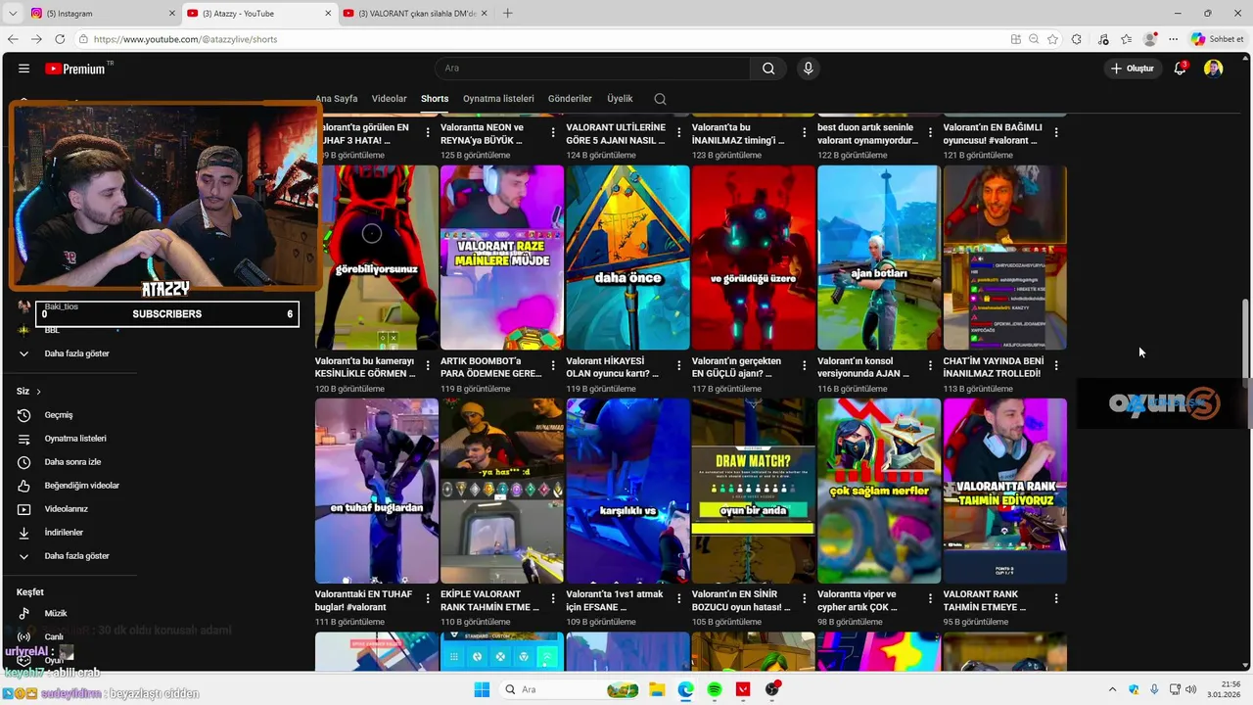Open the YouTube hamburger guide menu
The height and width of the screenshot is (705, 1253).
pyautogui.click(x=23, y=69)
